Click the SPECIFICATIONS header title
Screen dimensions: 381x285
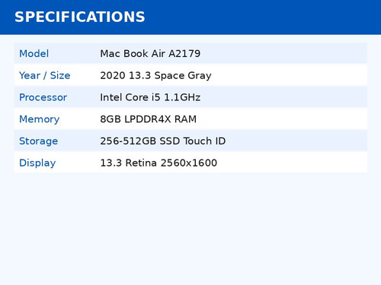coord(80,17)
